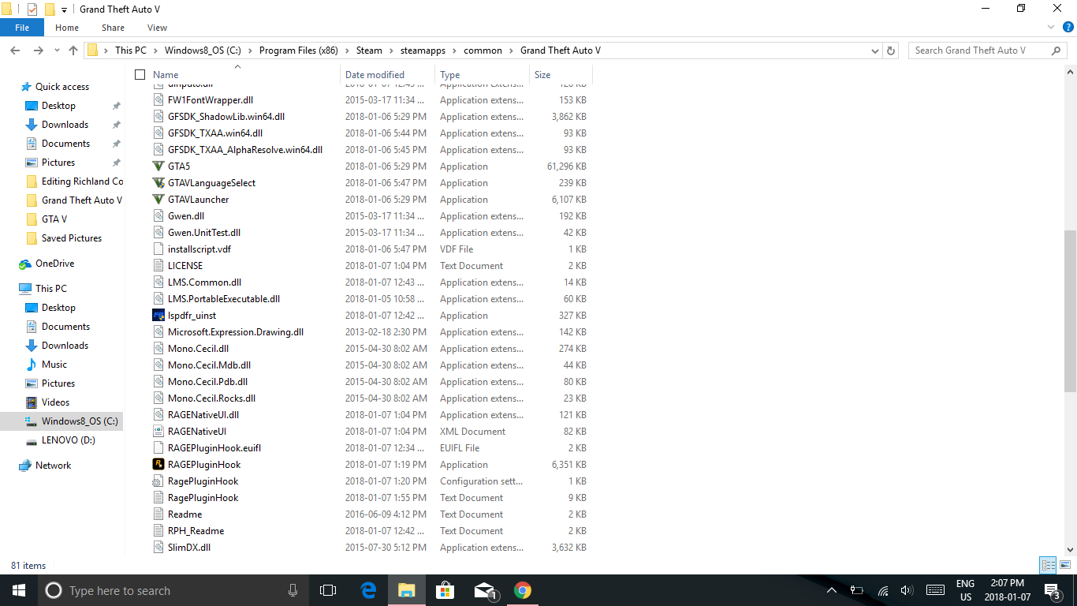Refresh the Grand Theft Auto V folder
Viewport: 1077px width, 606px height.
click(x=891, y=50)
